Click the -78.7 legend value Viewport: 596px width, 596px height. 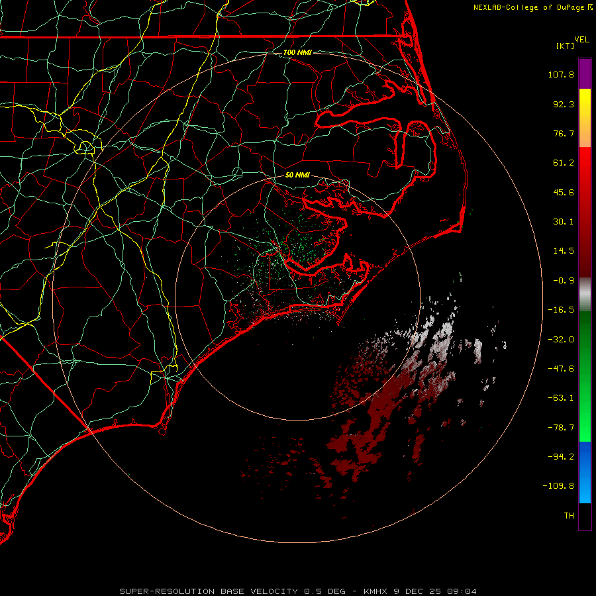[x=561, y=428]
